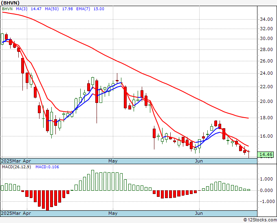This screenshot has height=223, width=277.
Task: Click the 20.00 price axis label
Action: [x=266, y=101]
